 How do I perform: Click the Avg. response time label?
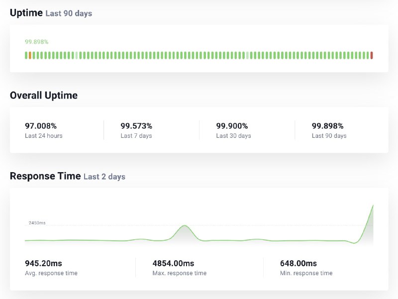pyautogui.click(x=51, y=273)
